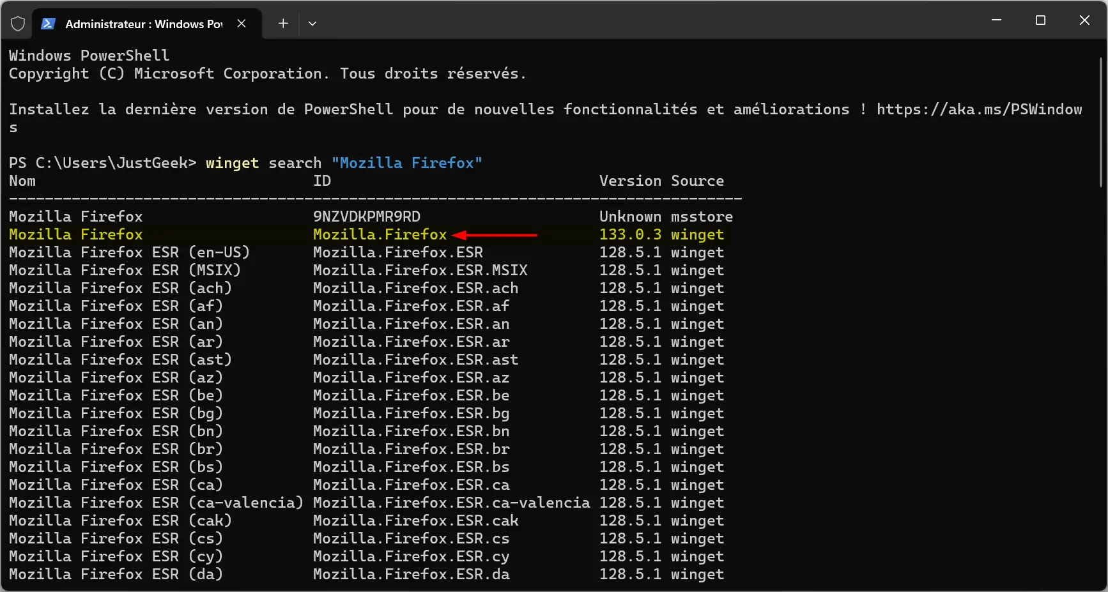Click the winget command word on the prompt line

coord(232,163)
